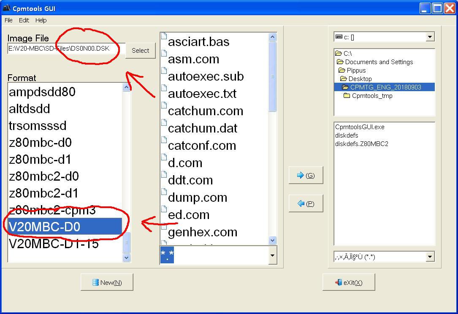Open the File menu

click(8, 20)
